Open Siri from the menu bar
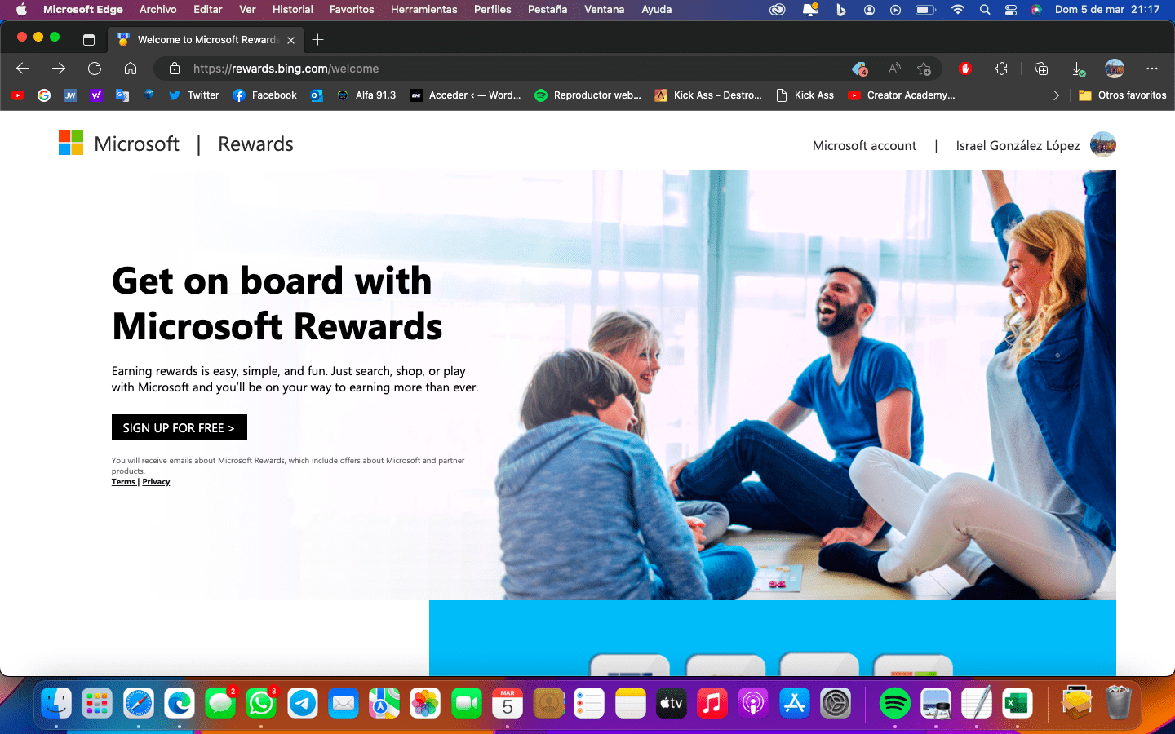 (1035, 9)
